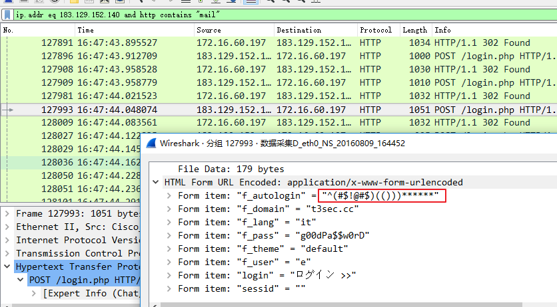Expand the Internet Protocol Version node
The height and width of the screenshot is (307, 557).
coord(7,240)
